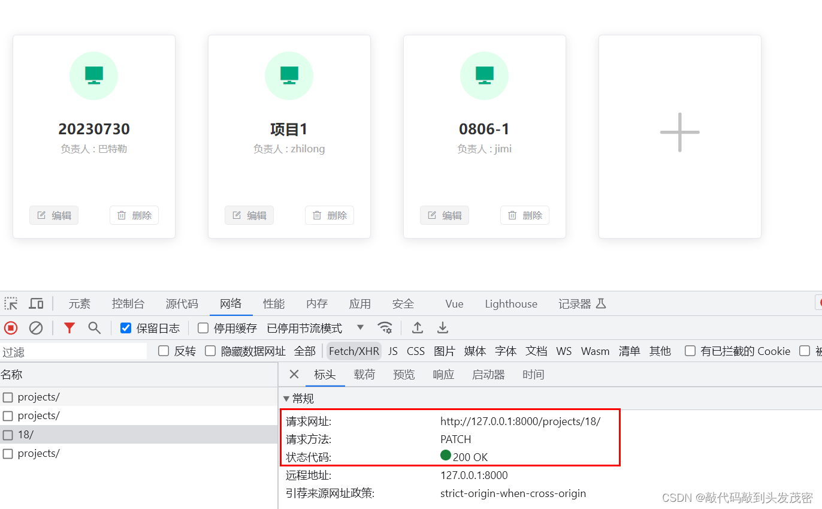This screenshot has width=822, height=509.
Task: Select the 网络 Network tab
Action: tap(231, 304)
